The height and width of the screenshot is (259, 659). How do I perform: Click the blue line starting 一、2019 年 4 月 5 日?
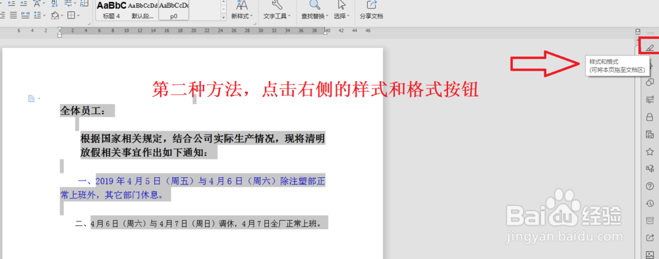click(x=202, y=181)
